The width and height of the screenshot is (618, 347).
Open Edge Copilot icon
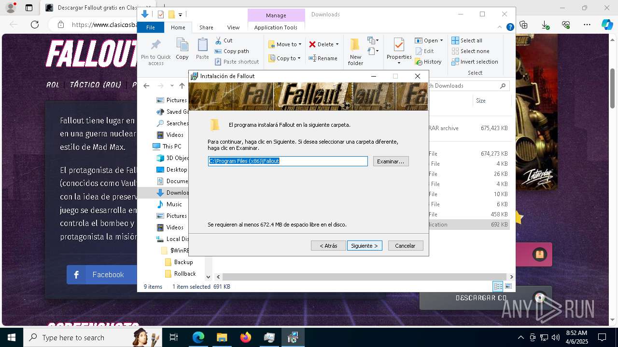(607, 24)
